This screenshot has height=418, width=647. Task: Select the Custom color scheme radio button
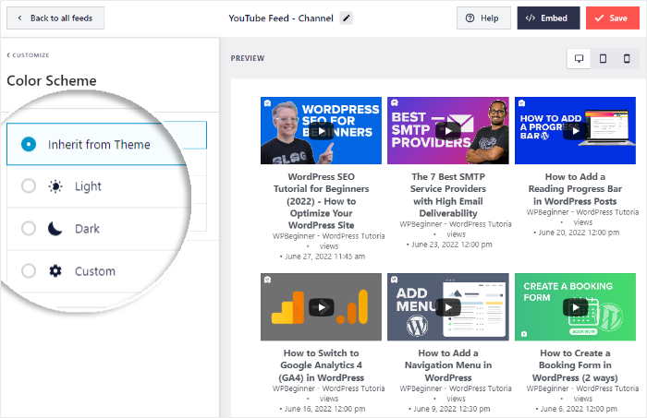click(29, 271)
